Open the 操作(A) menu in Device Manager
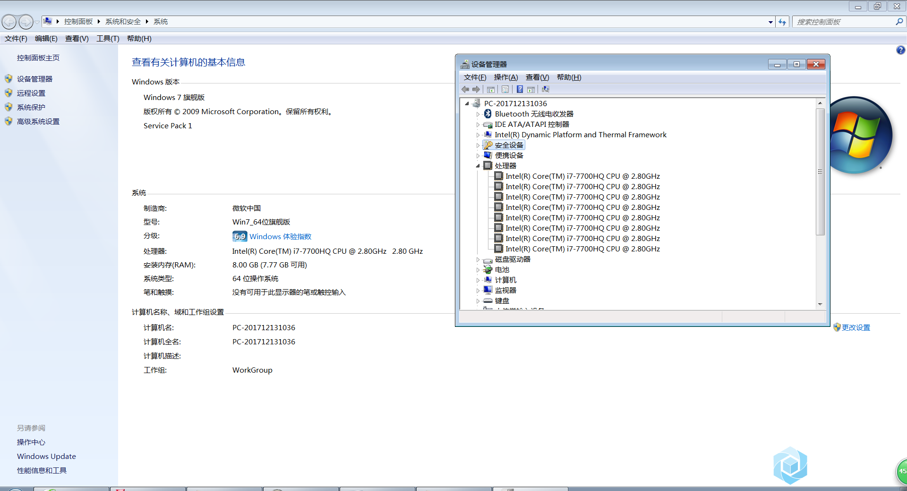The height and width of the screenshot is (491, 907). click(x=506, y=77)
